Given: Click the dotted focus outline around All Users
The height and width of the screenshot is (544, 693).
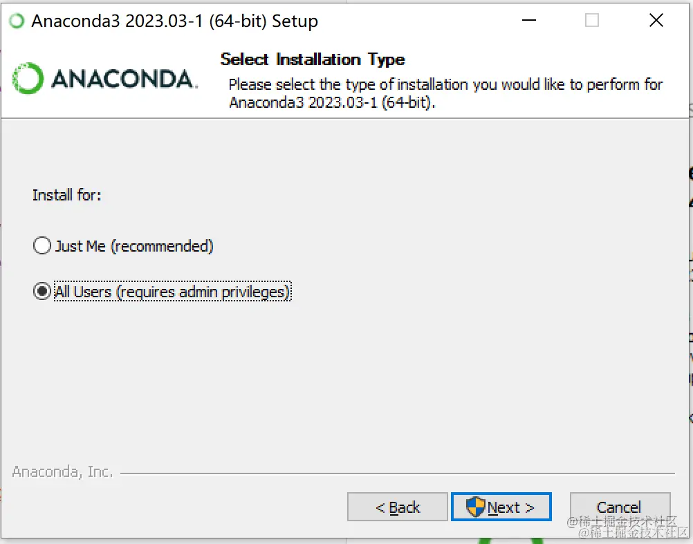Looking at the screenshot, I should [x=172, y=291].
